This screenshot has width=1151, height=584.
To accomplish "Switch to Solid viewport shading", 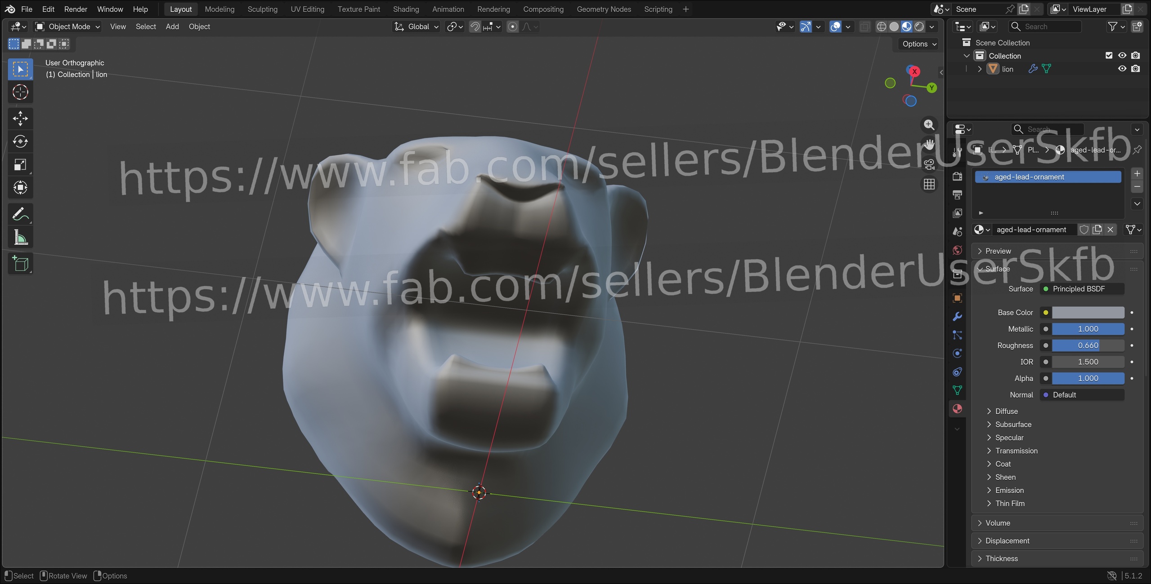I will [894, 27].
